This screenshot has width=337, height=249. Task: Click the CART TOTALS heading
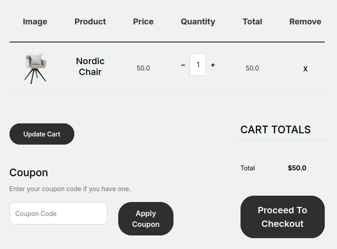[275, 130]
